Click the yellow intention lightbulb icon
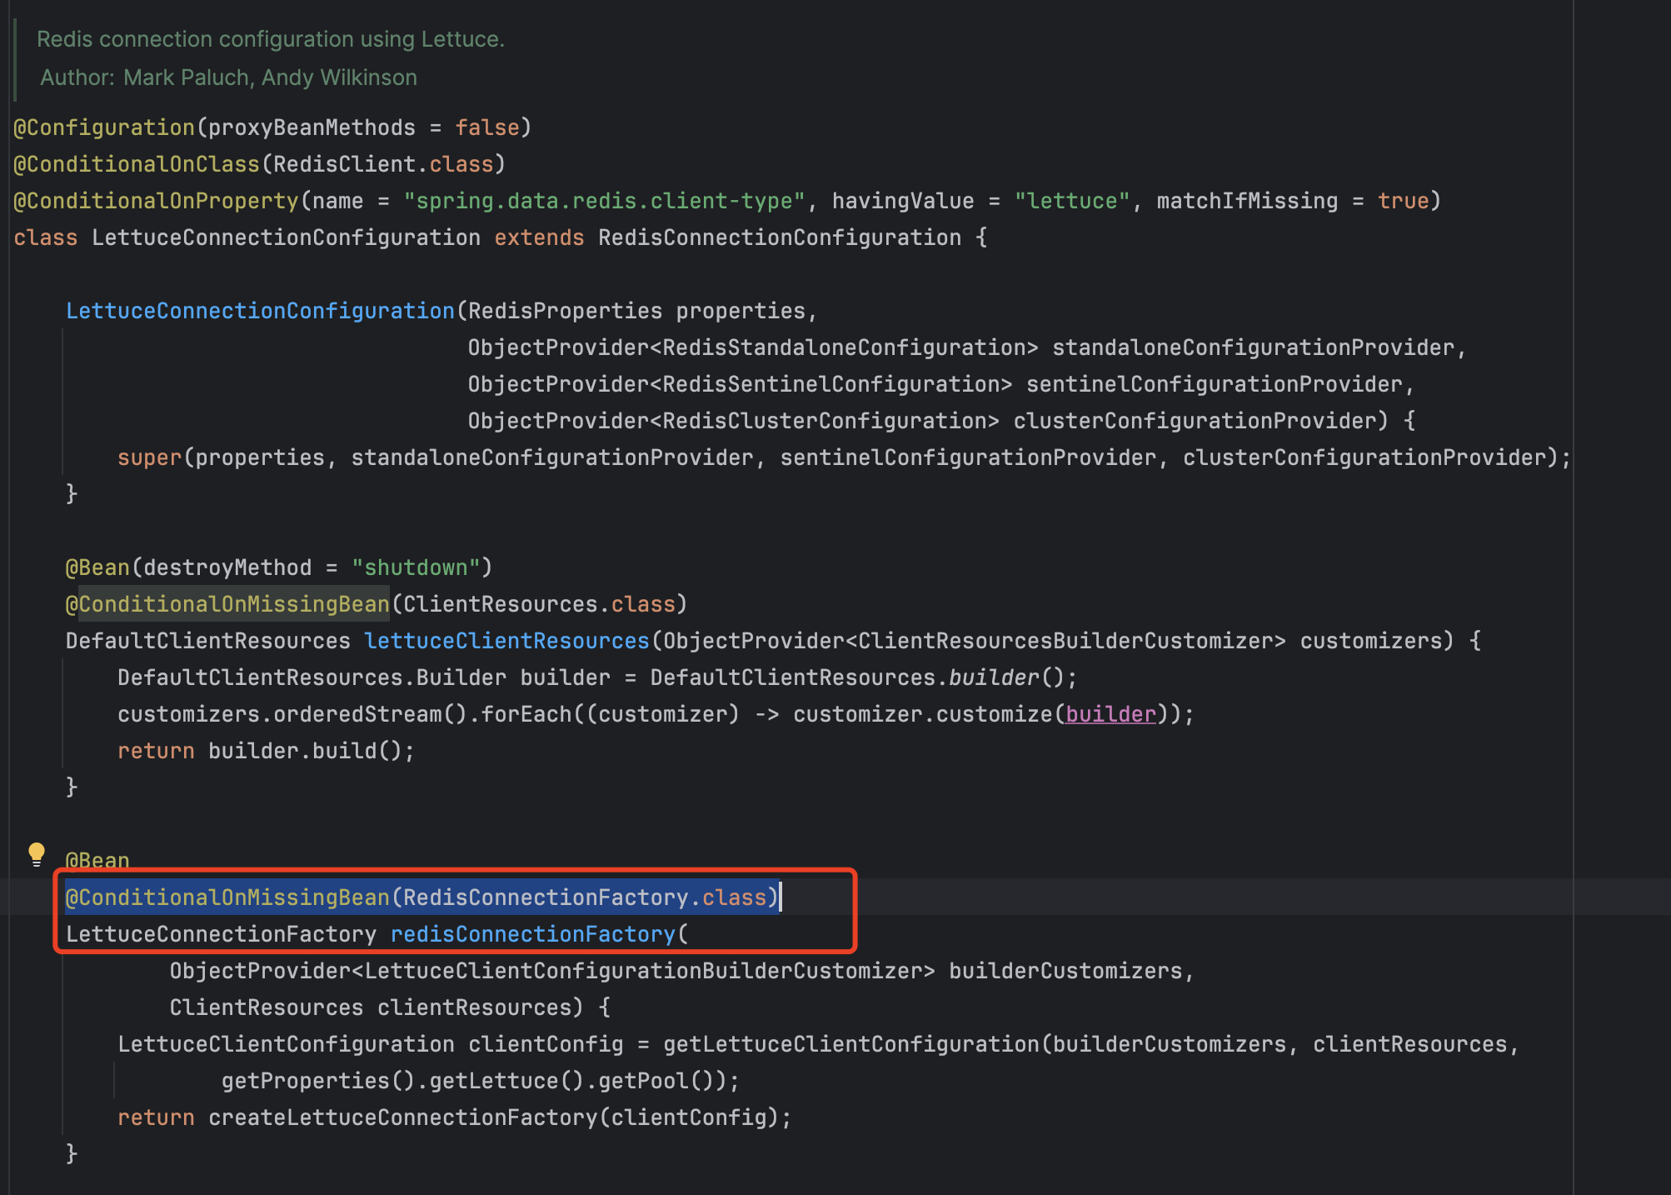 (37, 853)
